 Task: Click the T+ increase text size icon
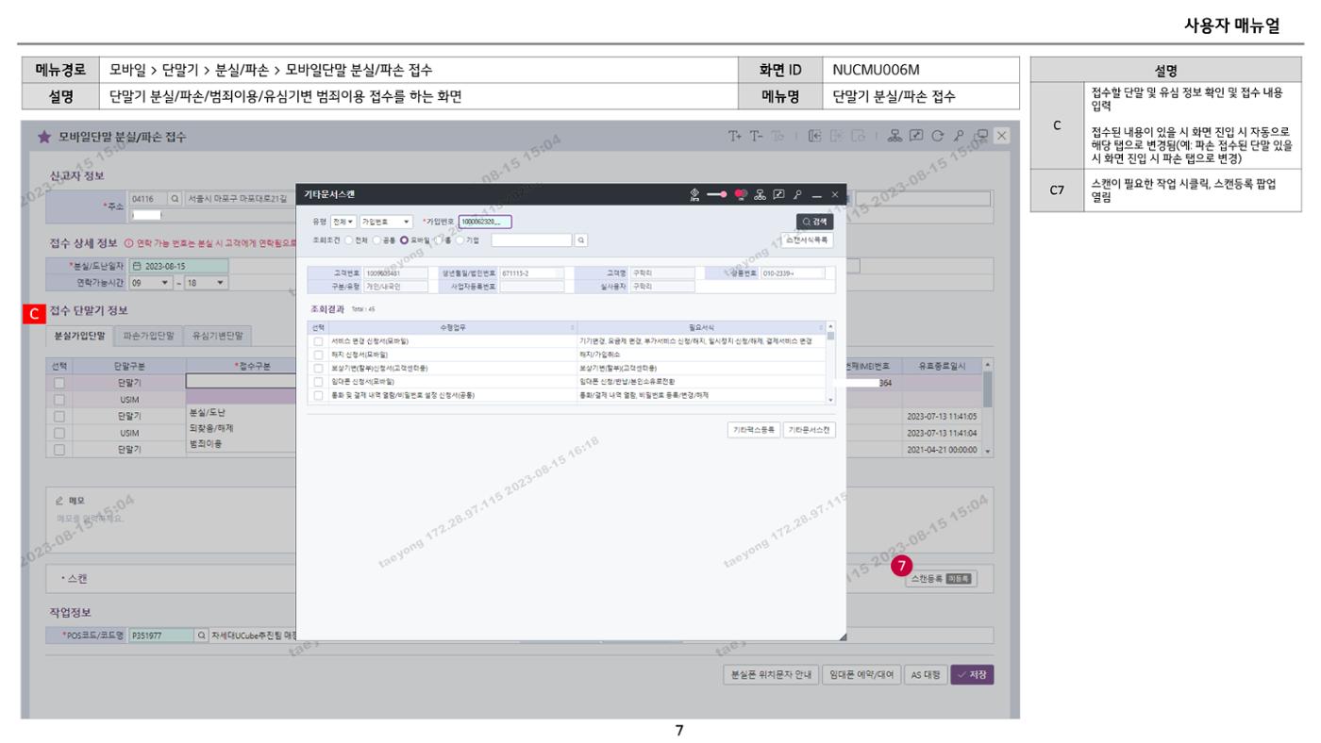pyautogui.click(x=735, y=136)
